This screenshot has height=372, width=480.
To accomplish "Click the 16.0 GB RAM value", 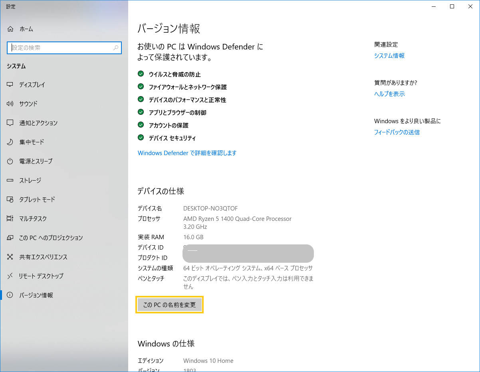I will (x=193, y=237).
